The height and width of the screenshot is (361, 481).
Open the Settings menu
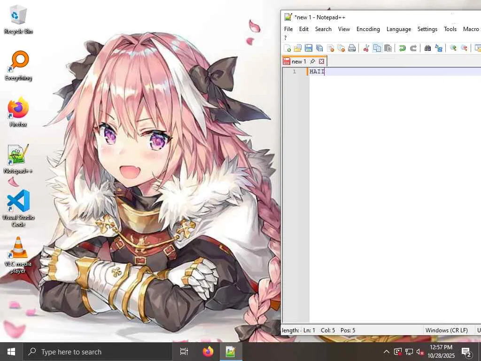click(x=427, y=29)
